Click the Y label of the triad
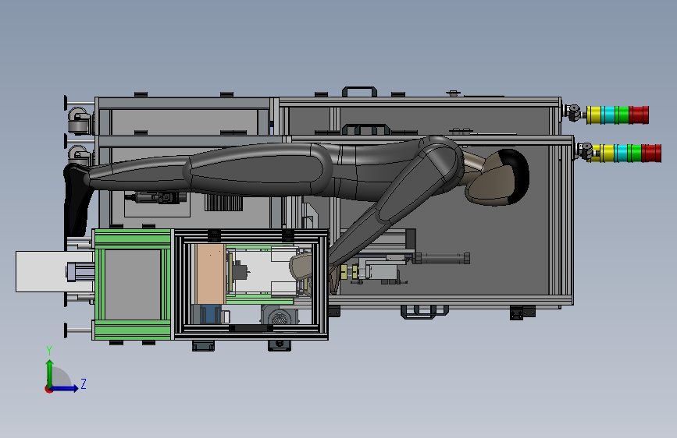Viewport: 677px width, 438px height. pos(49,351)
